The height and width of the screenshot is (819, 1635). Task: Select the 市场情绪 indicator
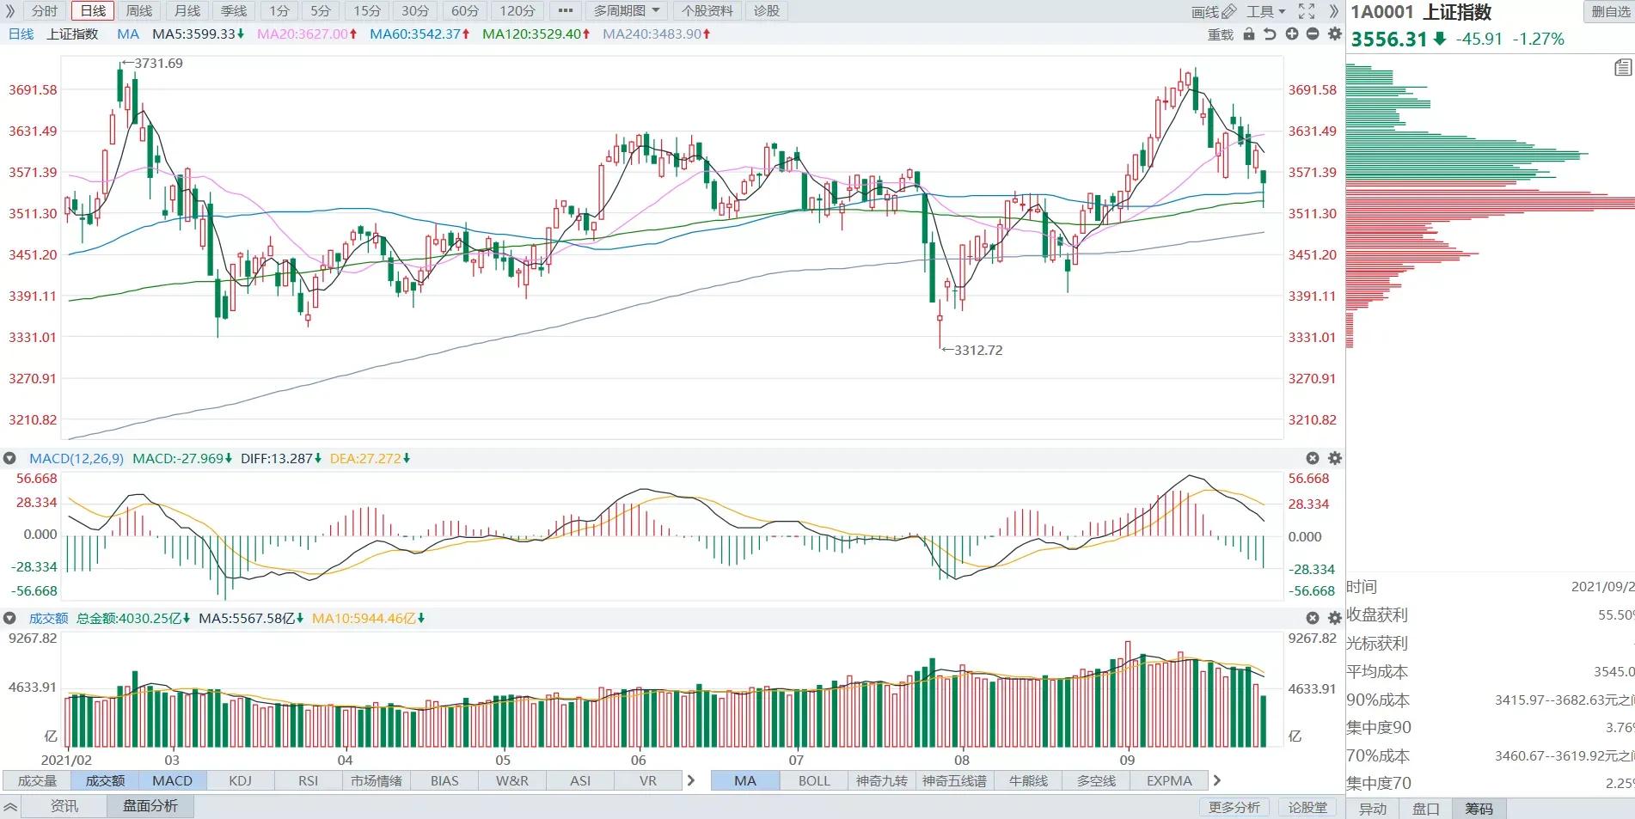point(377,780)
